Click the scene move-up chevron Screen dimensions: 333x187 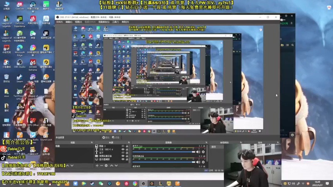[x=67, y=165]
